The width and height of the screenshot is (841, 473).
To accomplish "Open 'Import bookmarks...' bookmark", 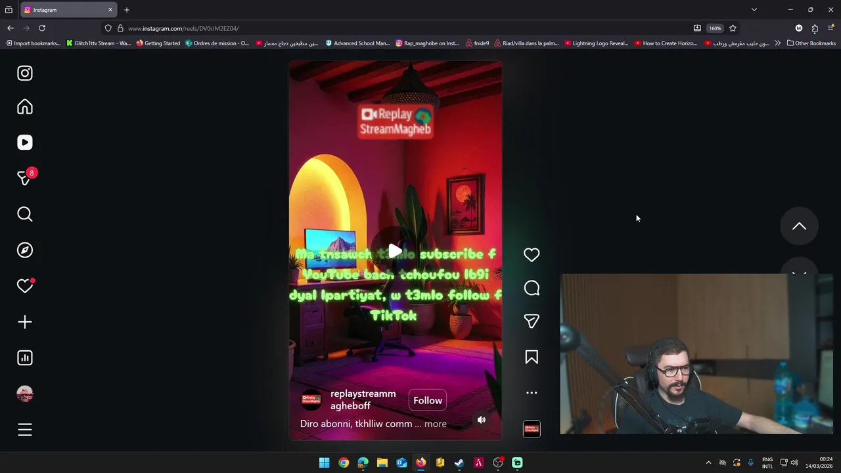I will (33, 43).
